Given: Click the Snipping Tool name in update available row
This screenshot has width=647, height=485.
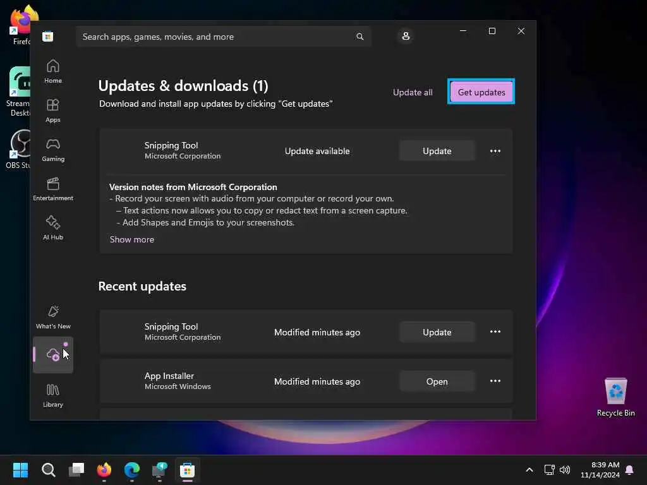Looking at the screenshot, I should click(x=171, y=146).
